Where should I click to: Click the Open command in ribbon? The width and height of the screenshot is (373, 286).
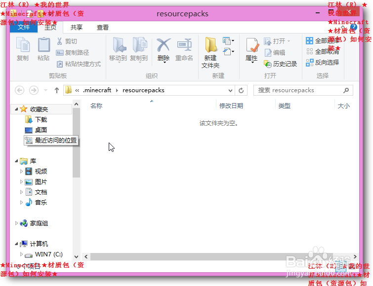(277, 41)
